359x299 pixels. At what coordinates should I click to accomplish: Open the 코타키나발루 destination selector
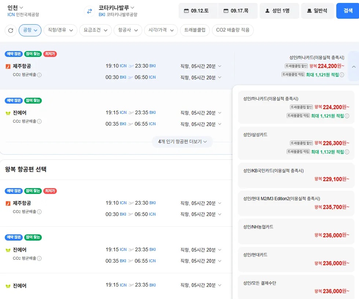tap(116, 8)
